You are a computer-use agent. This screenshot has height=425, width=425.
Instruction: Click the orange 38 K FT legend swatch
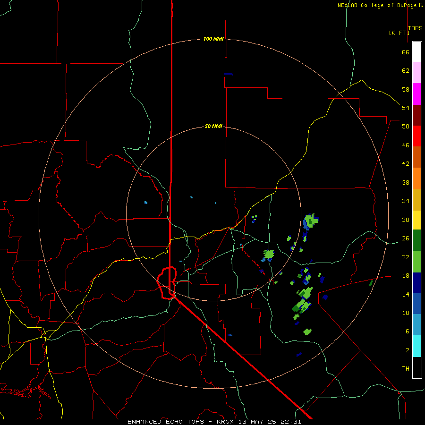tap(417, 178)
